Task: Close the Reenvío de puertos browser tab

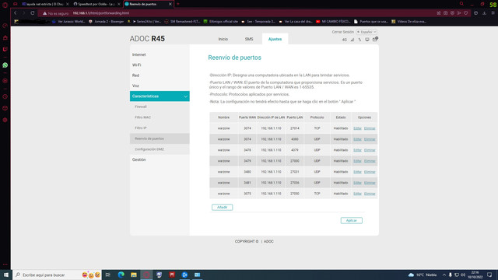Action: 170,4
